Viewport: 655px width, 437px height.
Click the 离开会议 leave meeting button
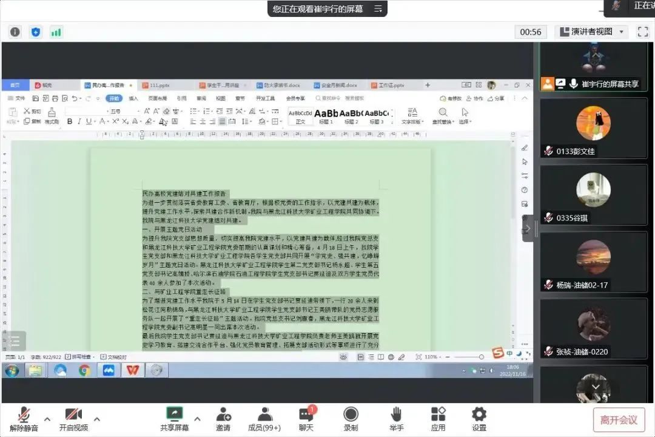(619, 419)
